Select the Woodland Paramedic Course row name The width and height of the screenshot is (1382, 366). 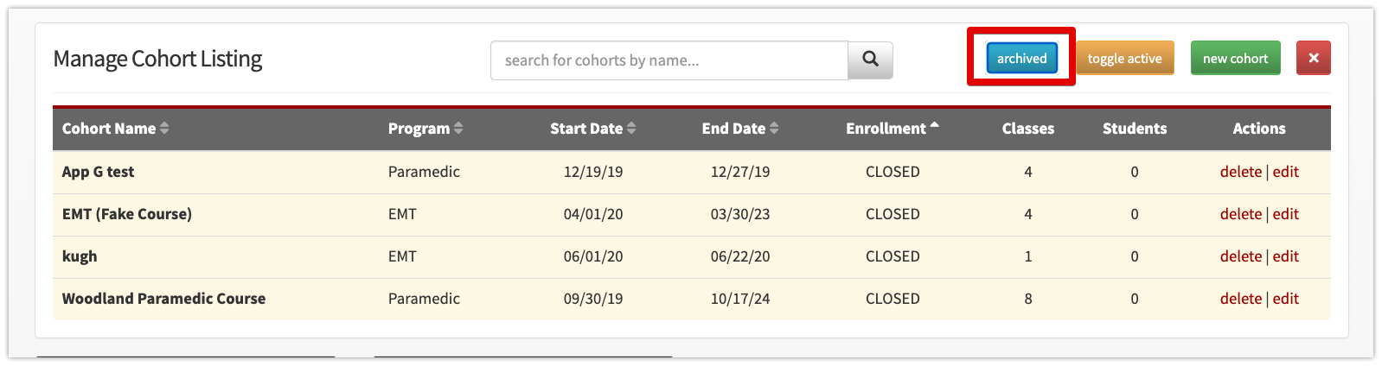163,299
